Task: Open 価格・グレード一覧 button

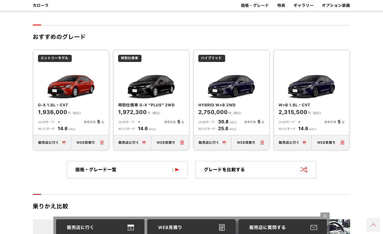Action: pyautogui.click(x=127, y=170)
